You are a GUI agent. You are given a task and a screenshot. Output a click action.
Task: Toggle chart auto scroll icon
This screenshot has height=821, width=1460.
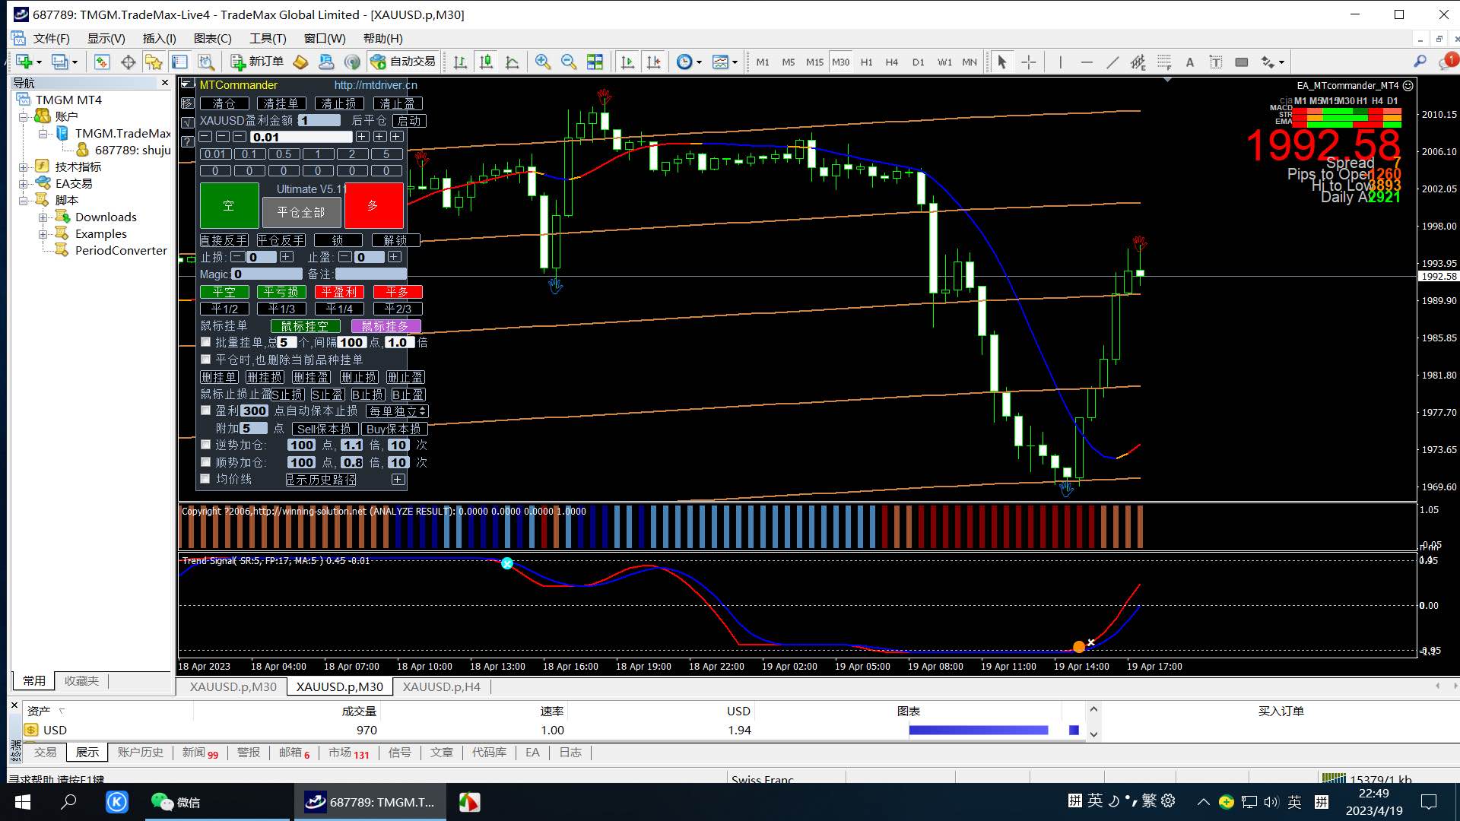pyautogui.click(x=627, y=62)
